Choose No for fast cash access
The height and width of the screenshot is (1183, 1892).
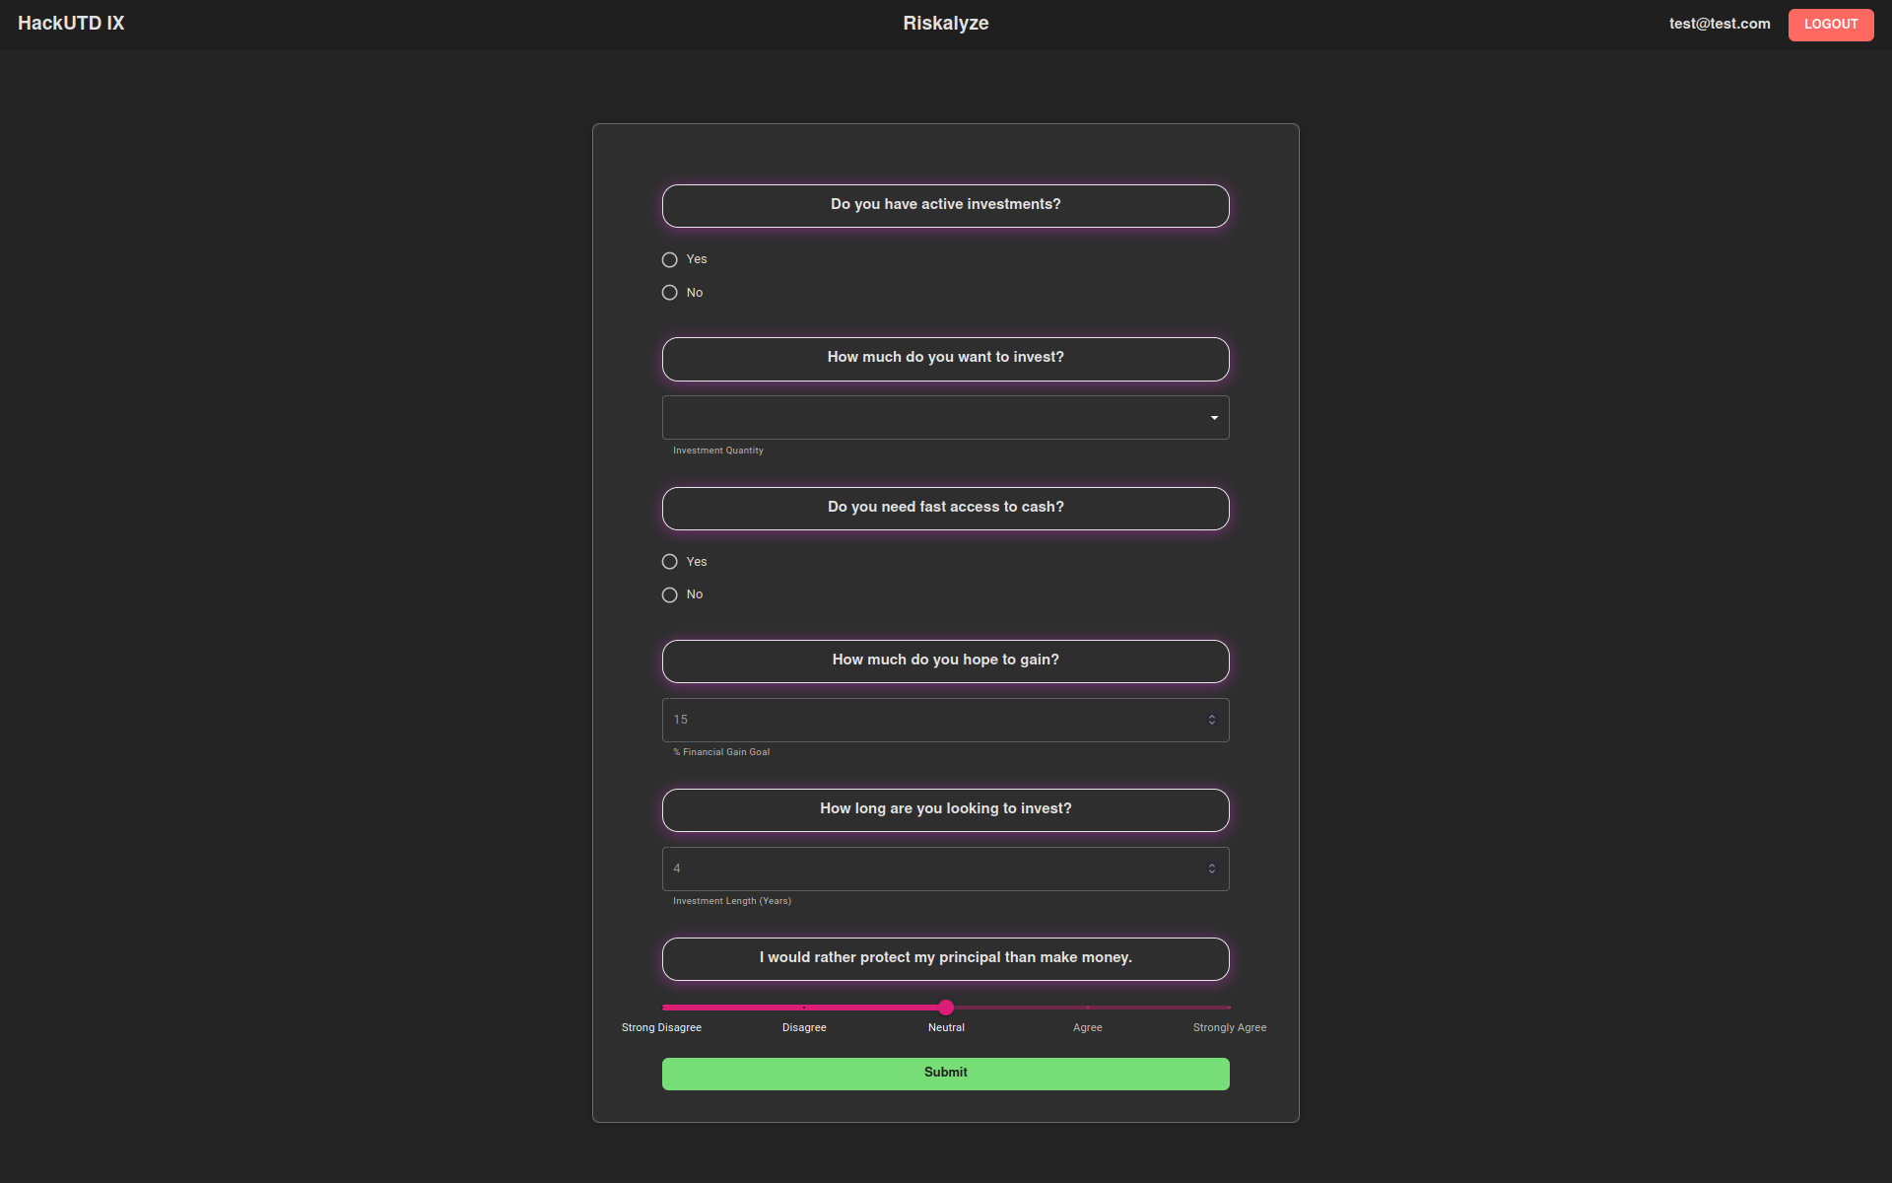[670, 594]
